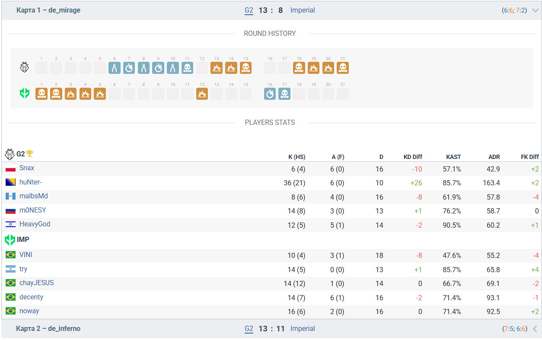Click Imperial logo in round history

pos(25,93)
